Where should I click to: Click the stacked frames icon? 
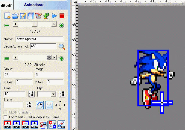click(x=40, y=105)
